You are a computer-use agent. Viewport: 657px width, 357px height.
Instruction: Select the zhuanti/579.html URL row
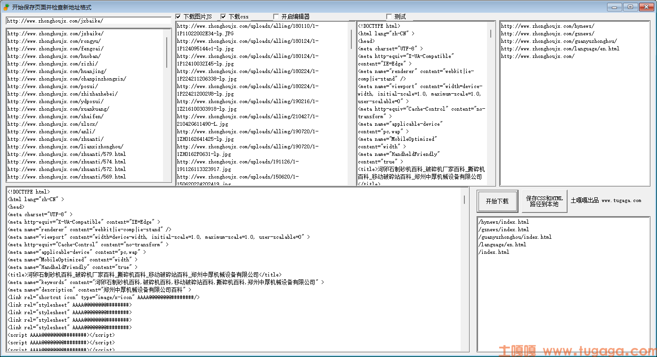click(67, 154)
